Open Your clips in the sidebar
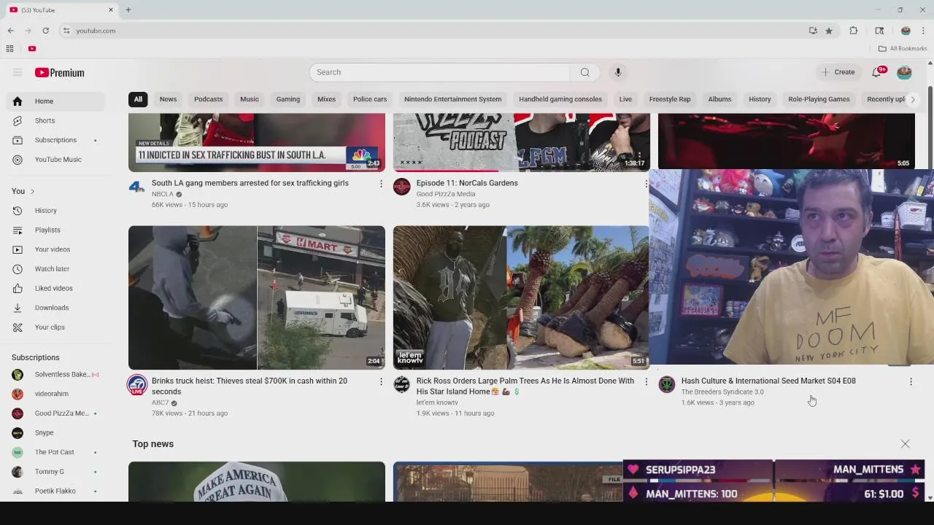 pos(55,327)
